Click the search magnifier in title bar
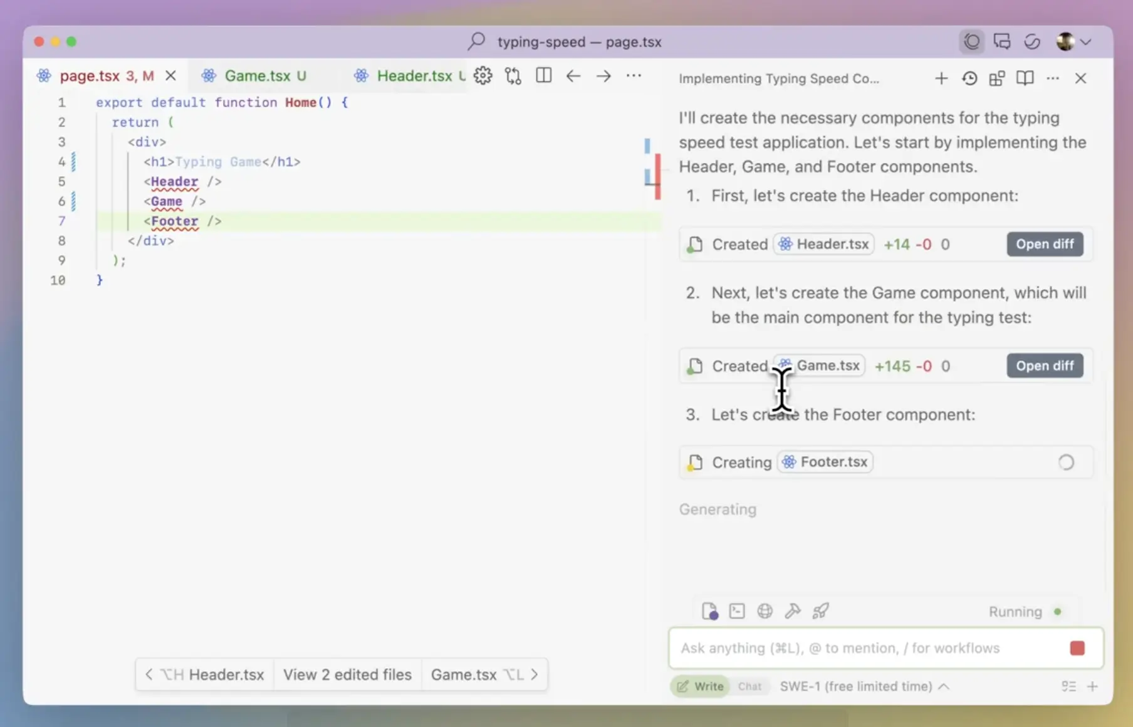The width and height of the screenshot is (1133, 727). click(476, 41)
